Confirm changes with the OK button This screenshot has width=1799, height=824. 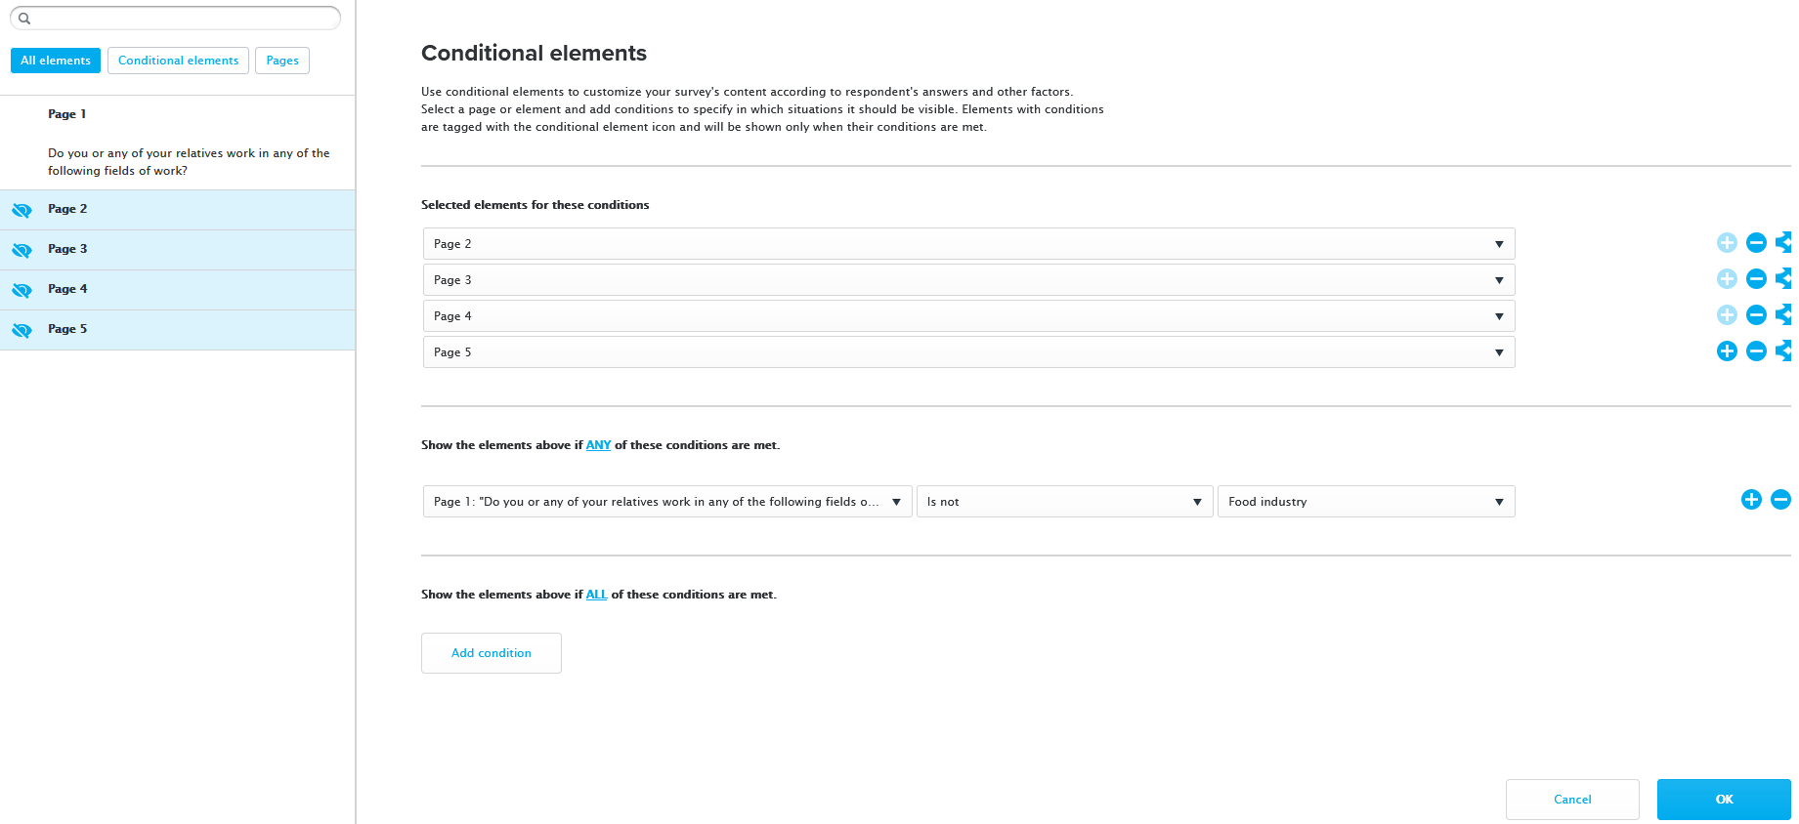click(x=1724, y=800)
